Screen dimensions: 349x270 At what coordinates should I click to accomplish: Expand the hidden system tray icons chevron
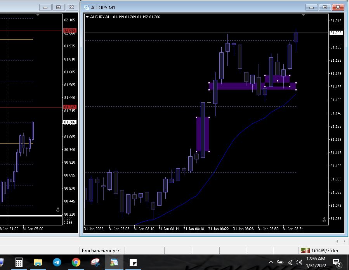coord(271,263)
